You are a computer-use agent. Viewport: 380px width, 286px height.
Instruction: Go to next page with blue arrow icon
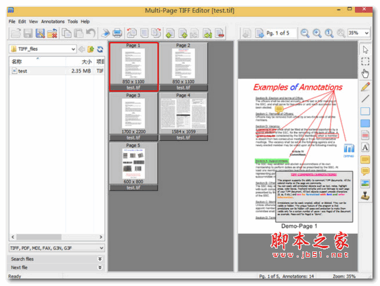coord(259,33)
